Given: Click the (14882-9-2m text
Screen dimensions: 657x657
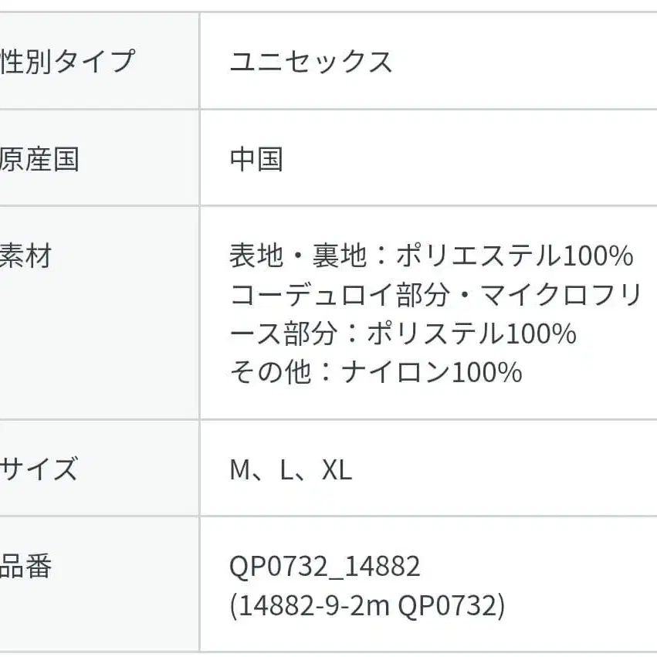Looking at the screenshot, I should point(310,606).
